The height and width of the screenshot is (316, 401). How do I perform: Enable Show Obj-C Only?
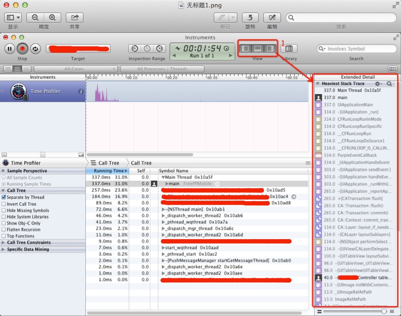point(4,223)
